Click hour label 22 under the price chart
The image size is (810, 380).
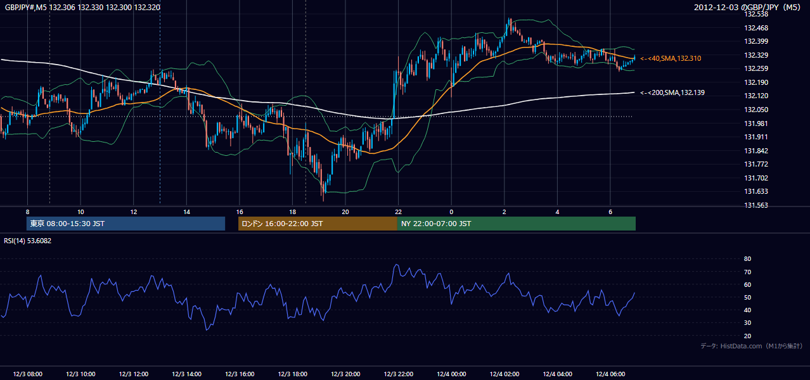398,212
